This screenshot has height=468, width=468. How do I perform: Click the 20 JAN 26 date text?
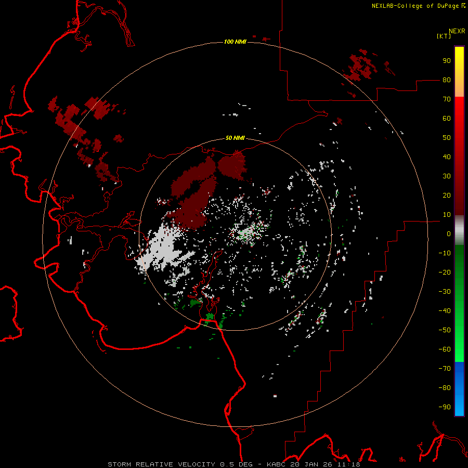click(x=312, y=464)
